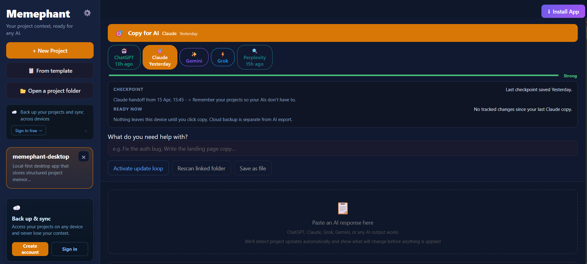Image resolution: width=587 pixels, height=264 pixels.
Task: Create a new project
Action: click(x=50, y=51)
